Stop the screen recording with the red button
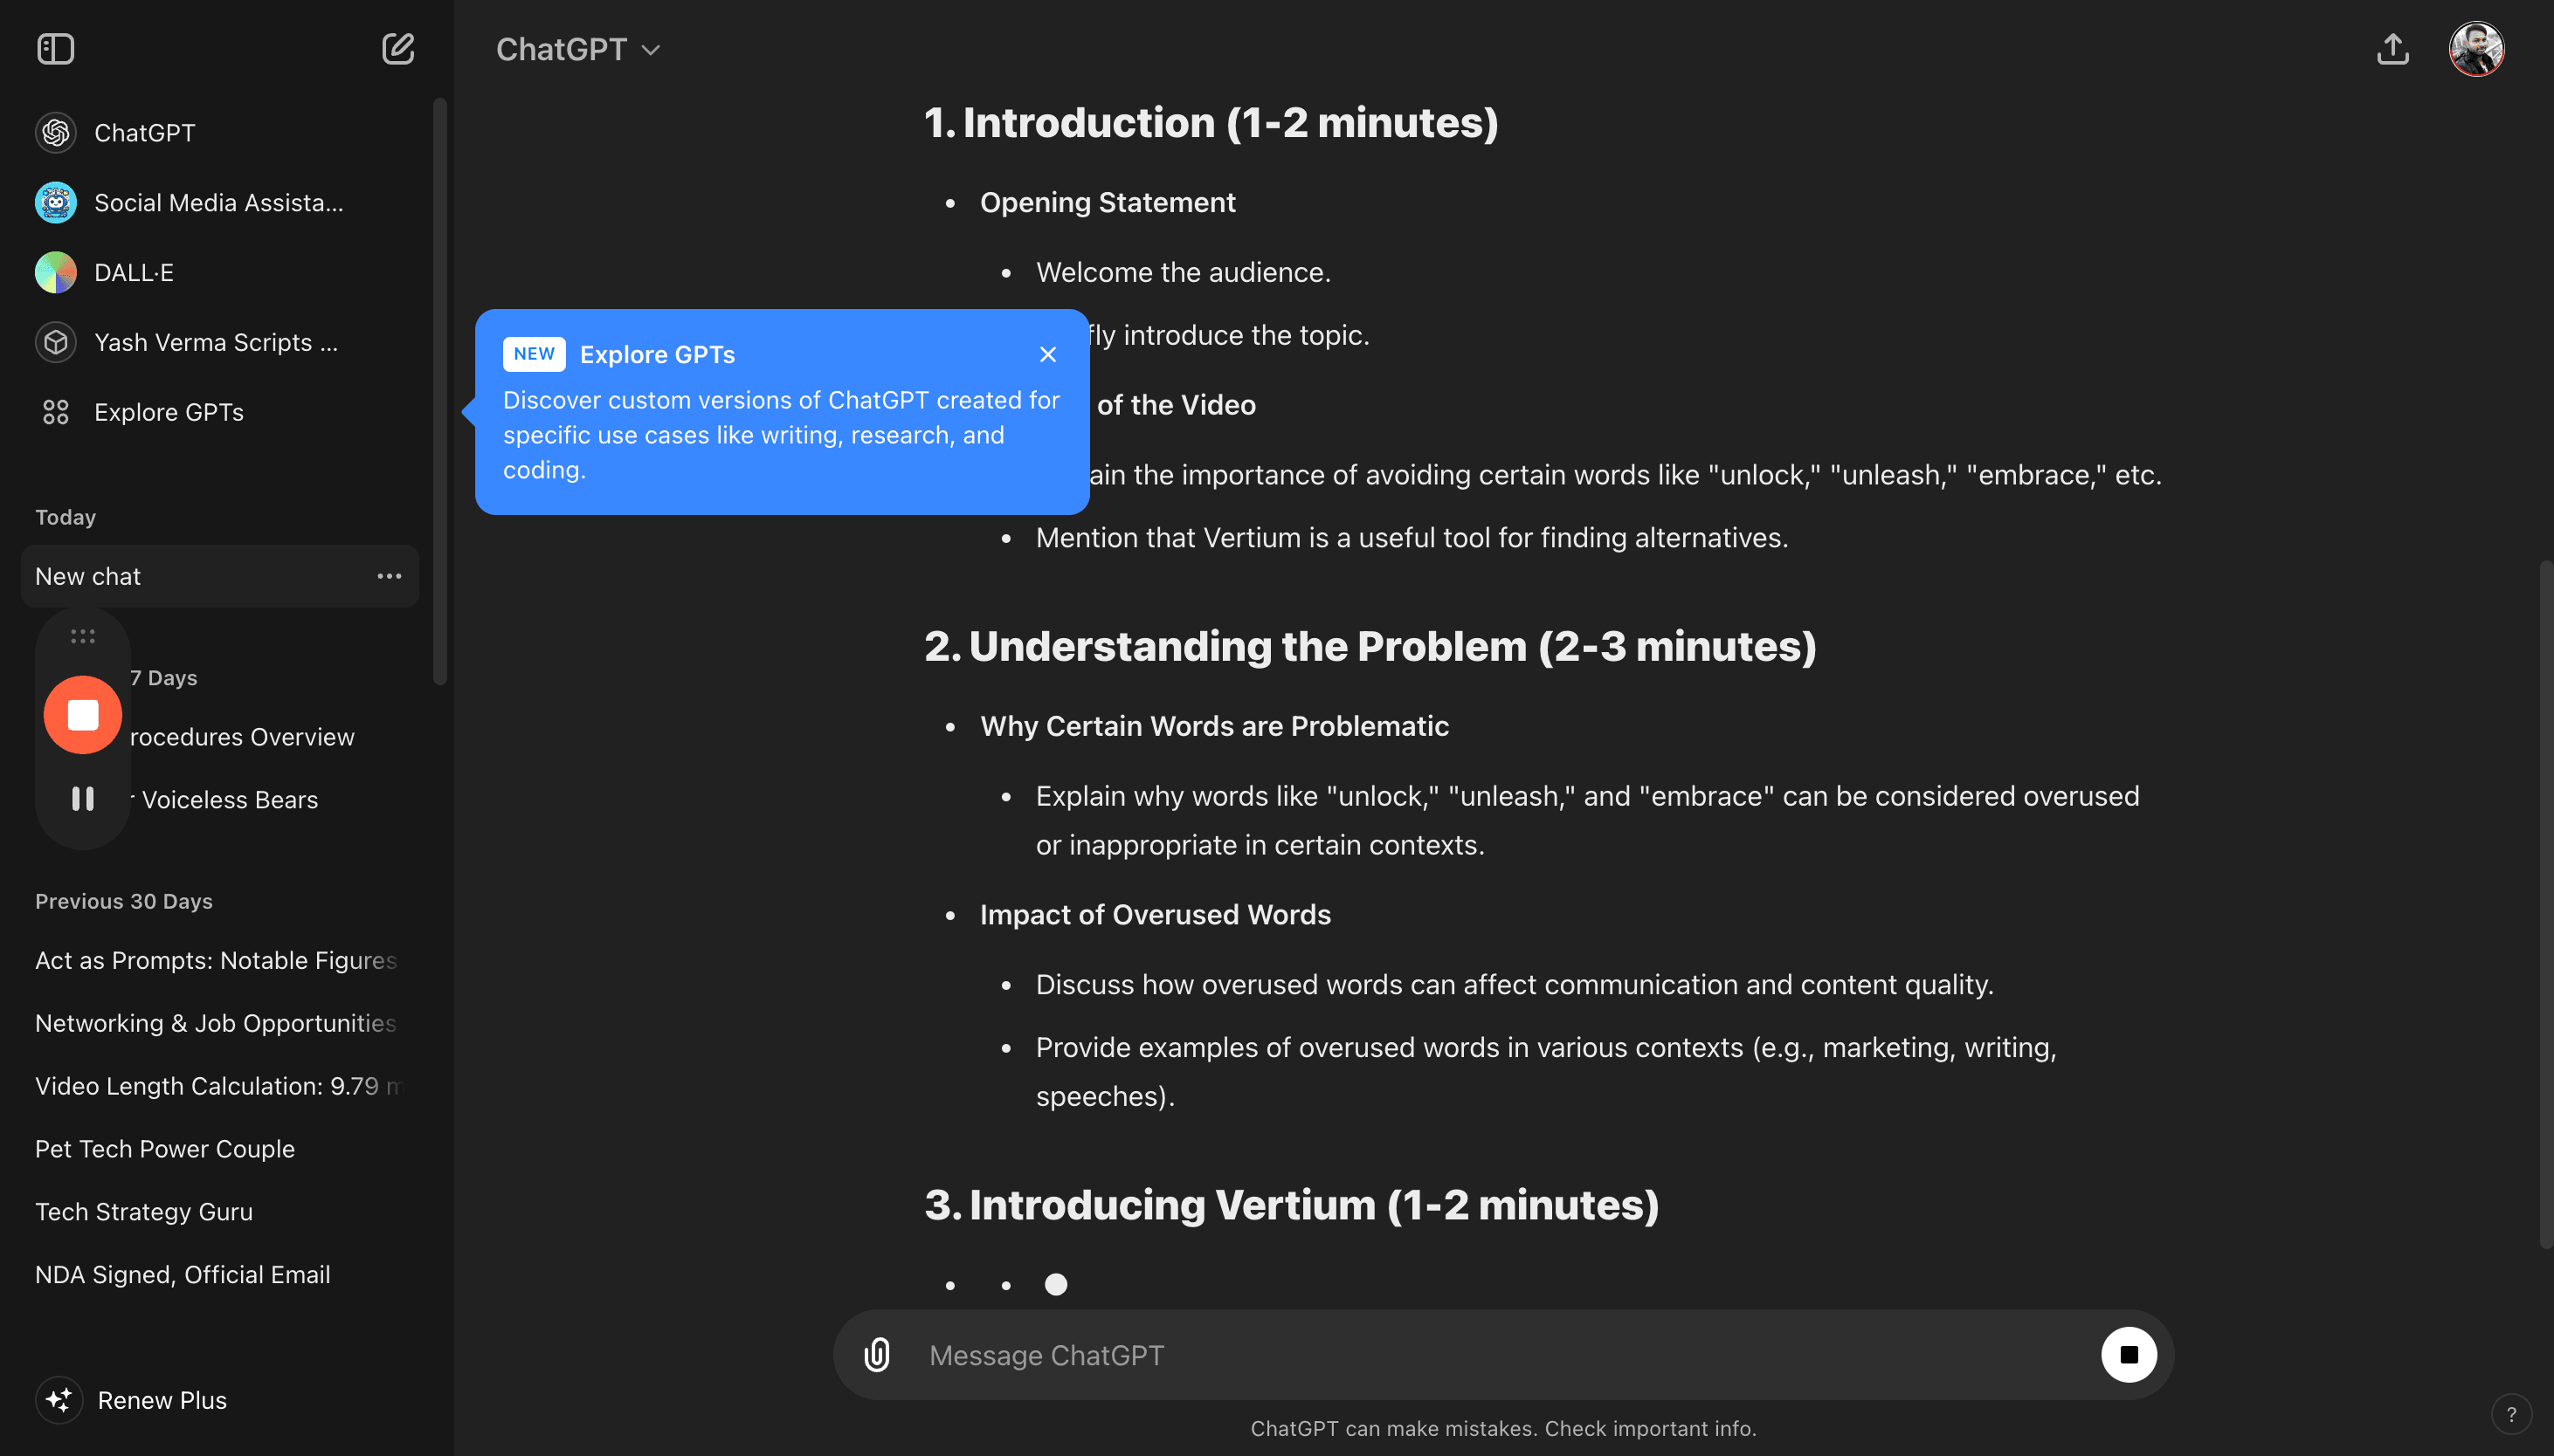The image size is (2554, 1456). [83, 715]
